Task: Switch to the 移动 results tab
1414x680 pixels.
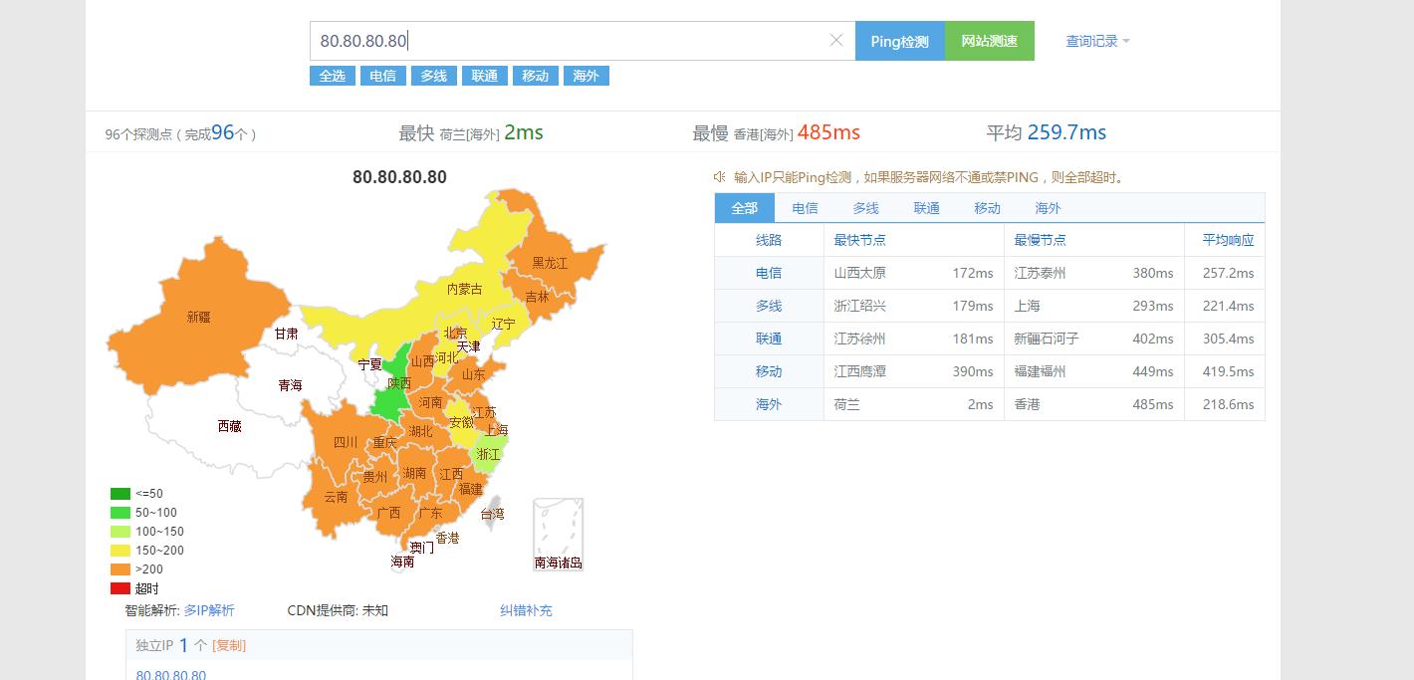Action: (986, 207)
